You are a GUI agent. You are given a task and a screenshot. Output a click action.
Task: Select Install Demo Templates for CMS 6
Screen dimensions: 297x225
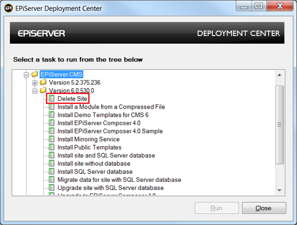[103, 115]
